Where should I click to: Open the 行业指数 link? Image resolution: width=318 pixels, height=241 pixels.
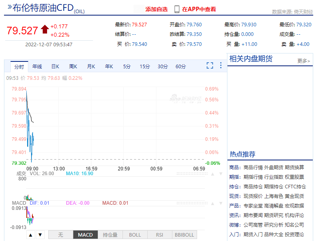(274, 177)
